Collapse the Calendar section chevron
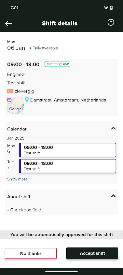123x275 pixels. pos(113,128)
